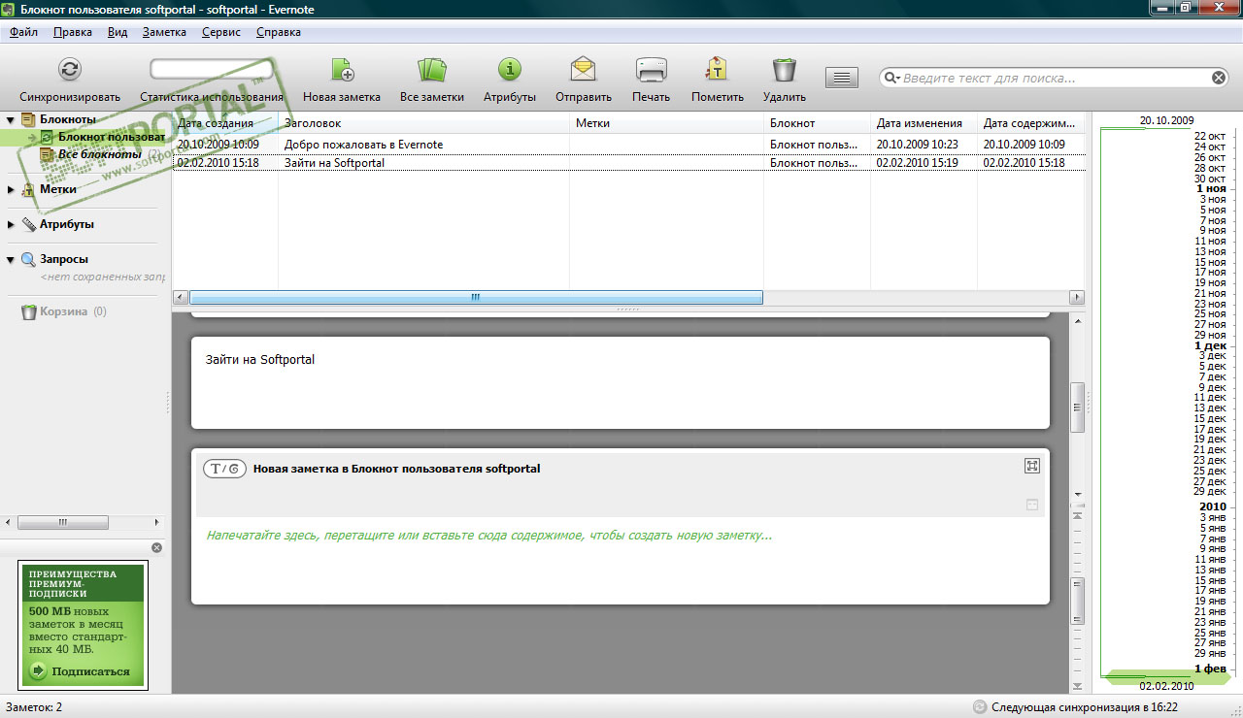
Task: Sort by Дата изменения column header
Action: click(x=924, y=123)
